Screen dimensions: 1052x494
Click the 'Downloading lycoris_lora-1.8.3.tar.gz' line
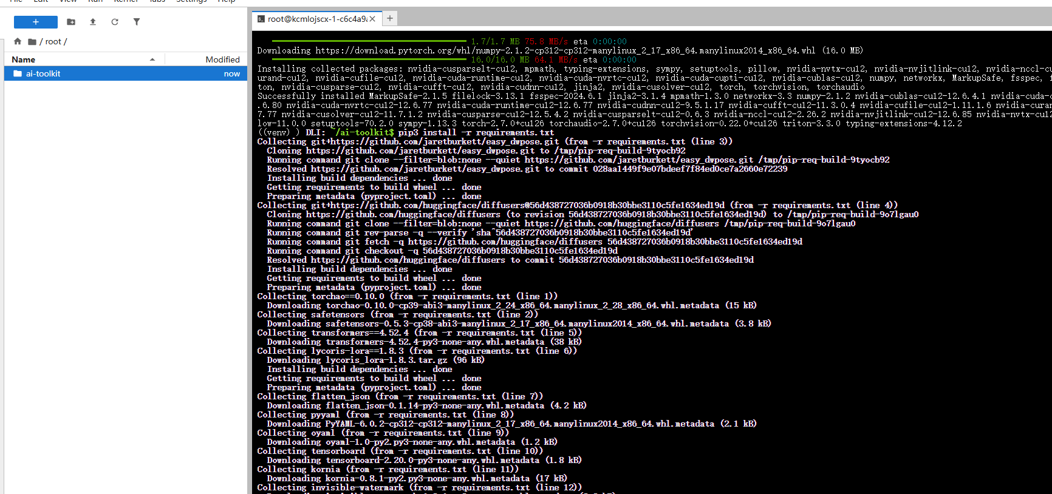pos(375,360)
